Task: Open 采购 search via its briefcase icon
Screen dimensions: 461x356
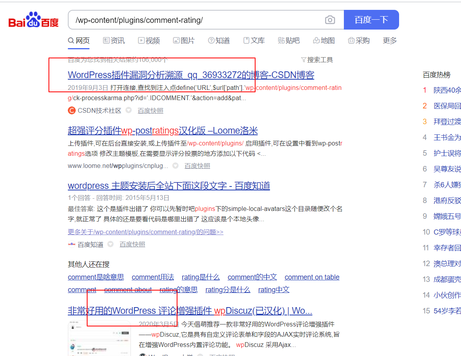Action: click(x=351, y=40)
